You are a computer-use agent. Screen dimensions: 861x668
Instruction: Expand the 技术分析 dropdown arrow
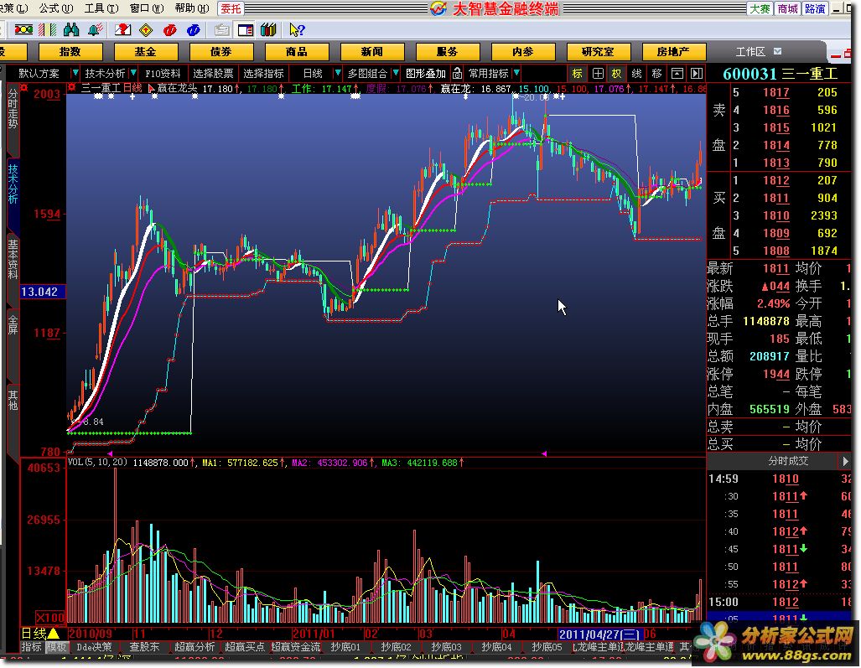point(133,73)
